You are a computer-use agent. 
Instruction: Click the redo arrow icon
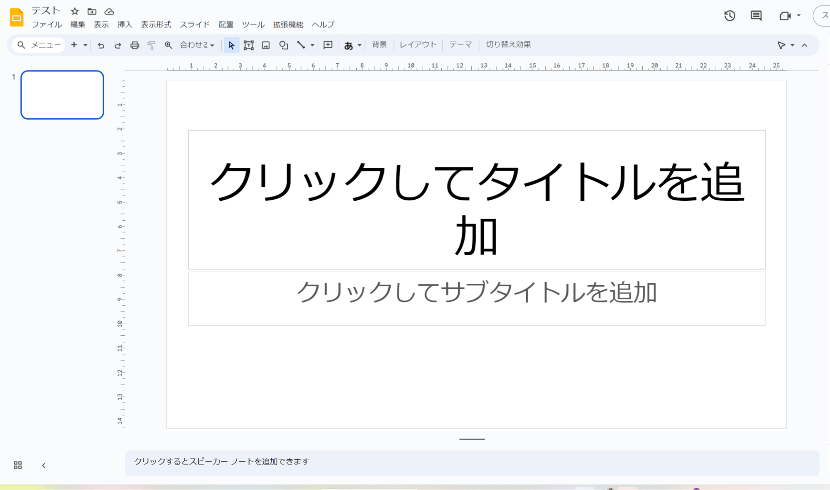point(118,45)
